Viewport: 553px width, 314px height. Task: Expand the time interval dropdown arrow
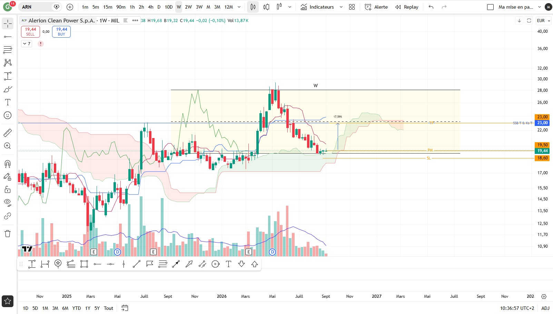coord(239,7)
